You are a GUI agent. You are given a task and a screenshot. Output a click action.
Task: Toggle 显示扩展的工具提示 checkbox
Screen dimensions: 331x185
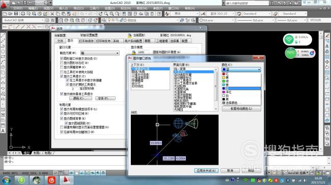pyautogui.click(x=67, y=85)
